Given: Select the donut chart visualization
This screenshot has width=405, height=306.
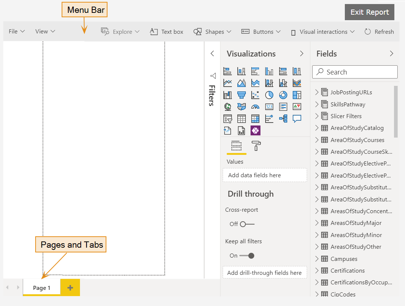Looking at the screenshot, I should pos(283,95).
